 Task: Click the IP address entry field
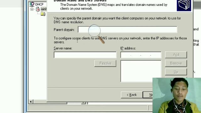click(141, 55)
